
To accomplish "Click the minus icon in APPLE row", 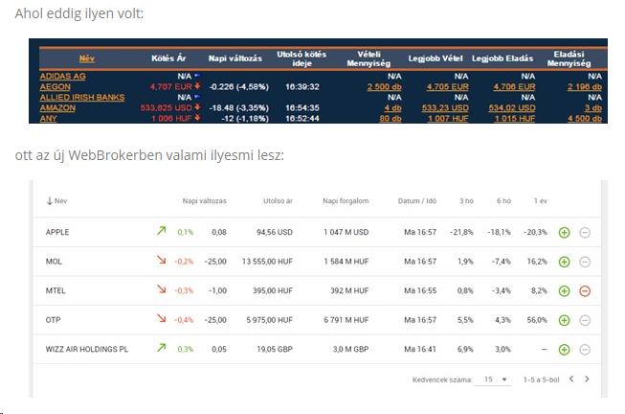I will click(x=585, y=232).
